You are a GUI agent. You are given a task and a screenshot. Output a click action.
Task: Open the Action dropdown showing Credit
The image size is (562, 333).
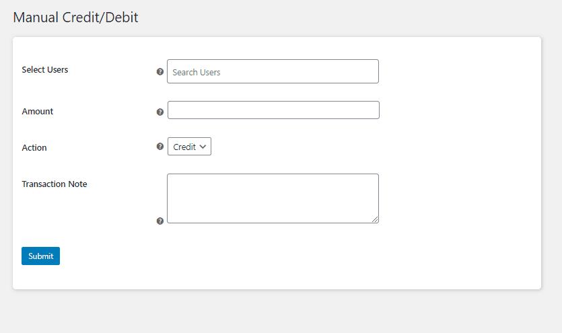(189, 147)
